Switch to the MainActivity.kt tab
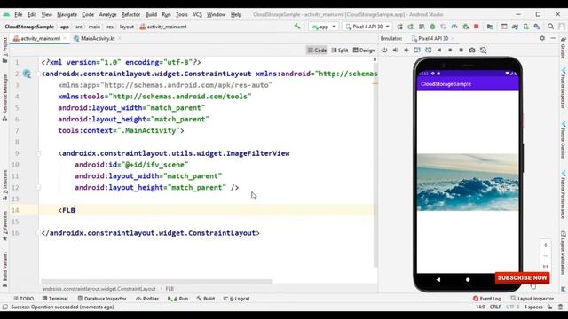This screenshot has width=568, height=319. point(98,38)
